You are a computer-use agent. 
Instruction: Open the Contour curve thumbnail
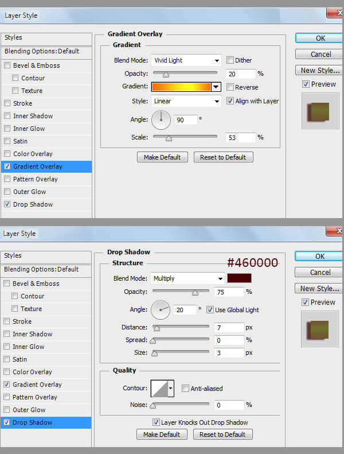159,389
